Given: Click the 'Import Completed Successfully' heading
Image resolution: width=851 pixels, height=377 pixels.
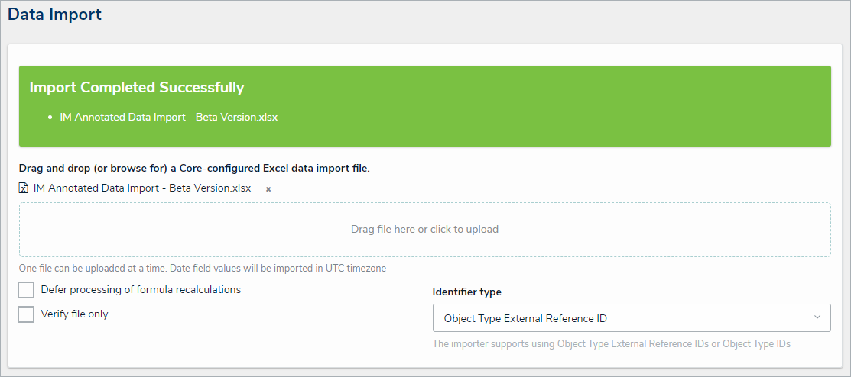Looking at the screenshot, I should click(137, 88).
